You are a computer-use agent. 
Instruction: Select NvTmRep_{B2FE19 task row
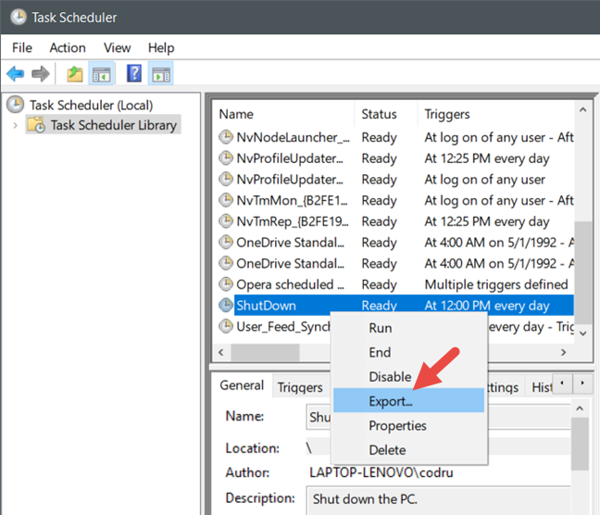(394, 221)
